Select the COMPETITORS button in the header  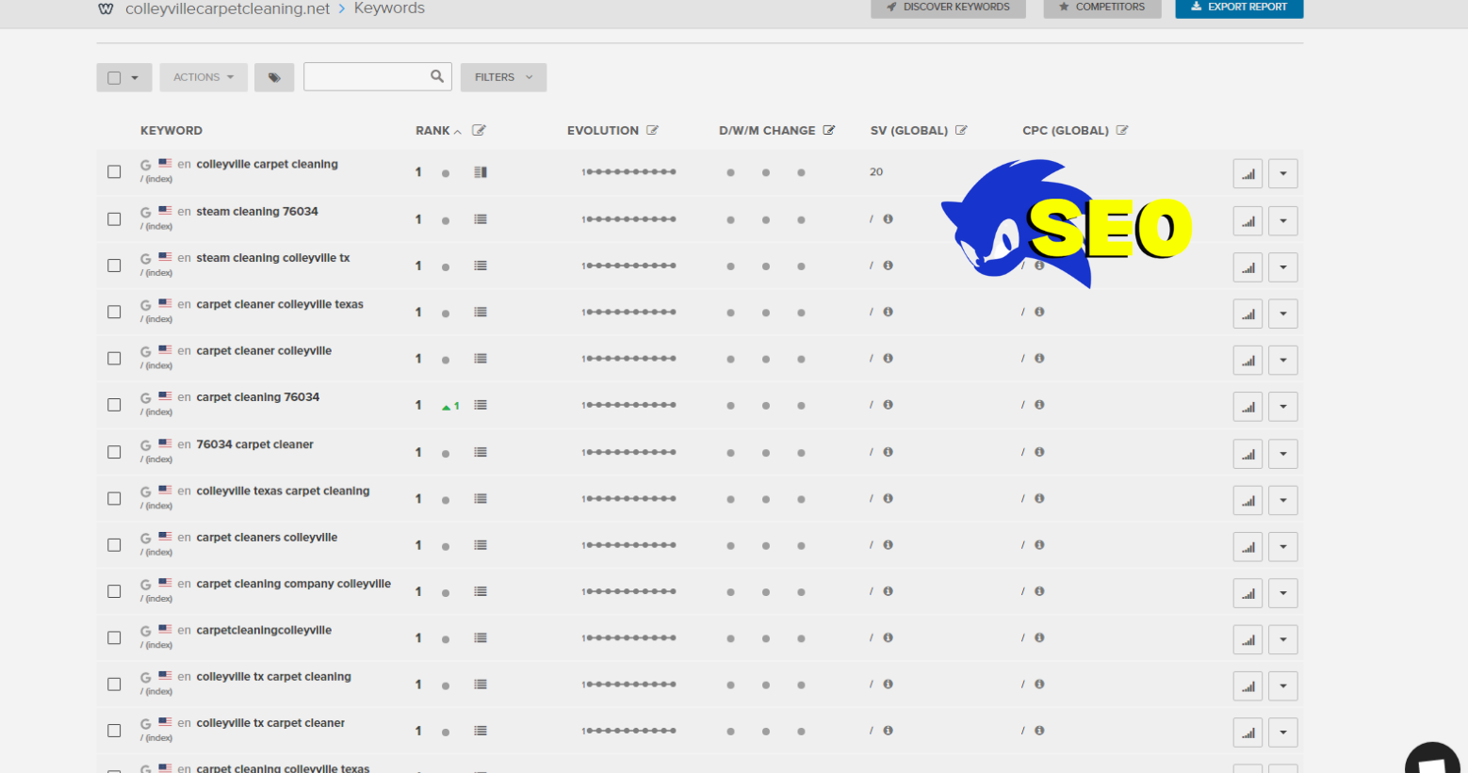[x=1102, y=7]
